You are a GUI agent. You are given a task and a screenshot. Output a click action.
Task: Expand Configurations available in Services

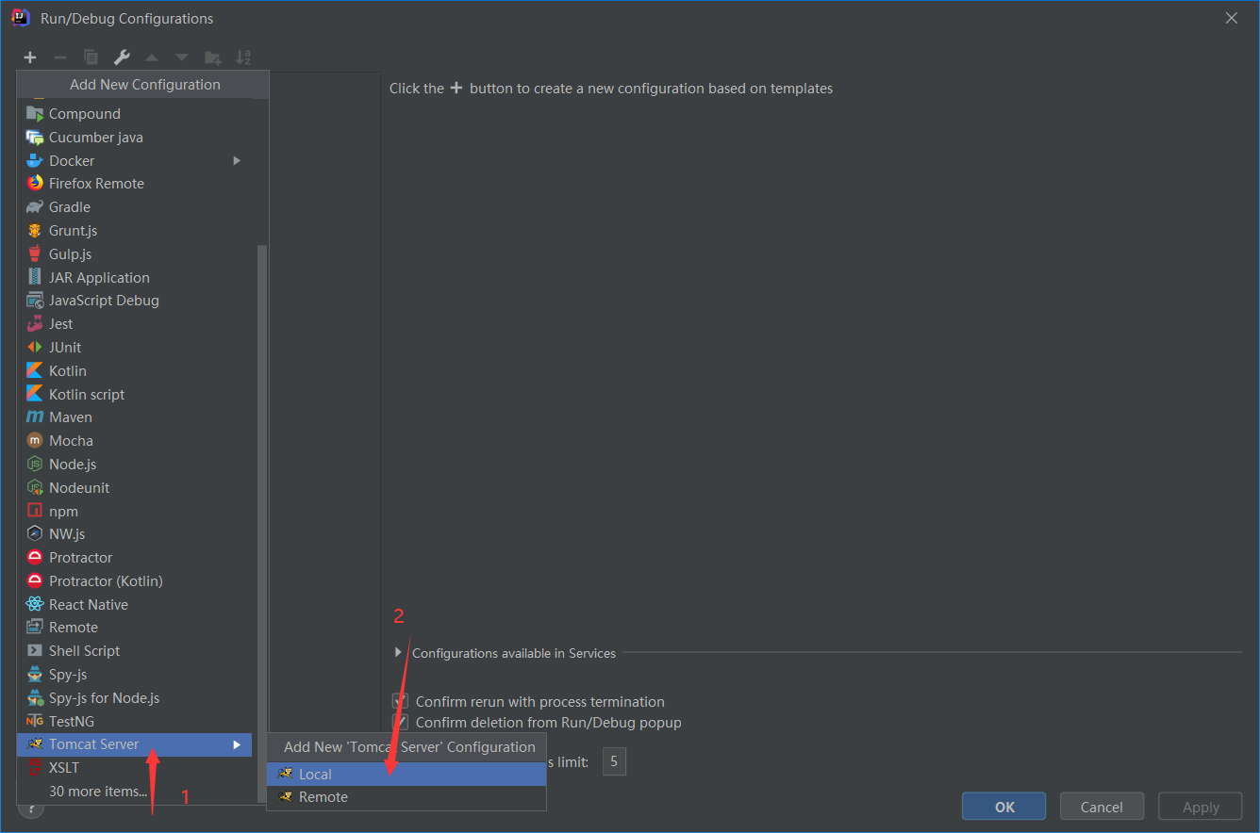(397, 652)
